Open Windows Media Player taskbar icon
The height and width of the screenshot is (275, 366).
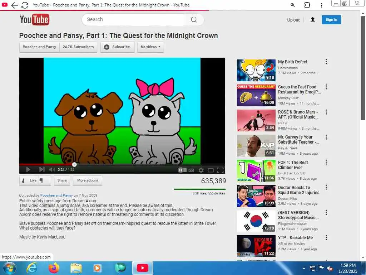[x=97, y=268]
